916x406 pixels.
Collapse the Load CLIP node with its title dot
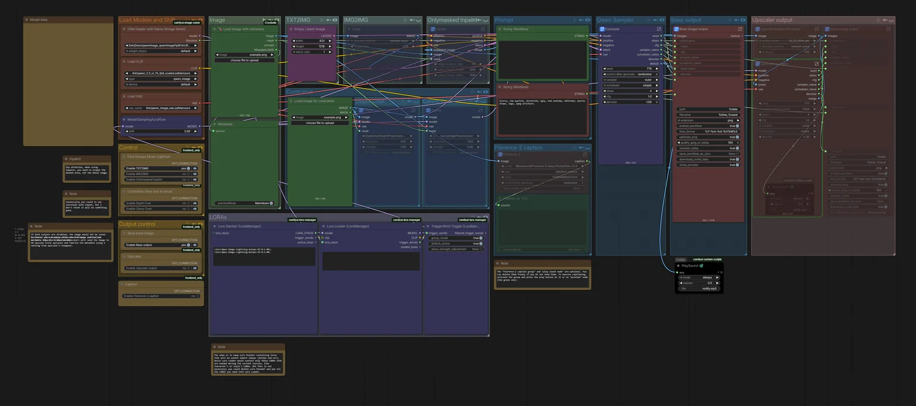point(123,61)
